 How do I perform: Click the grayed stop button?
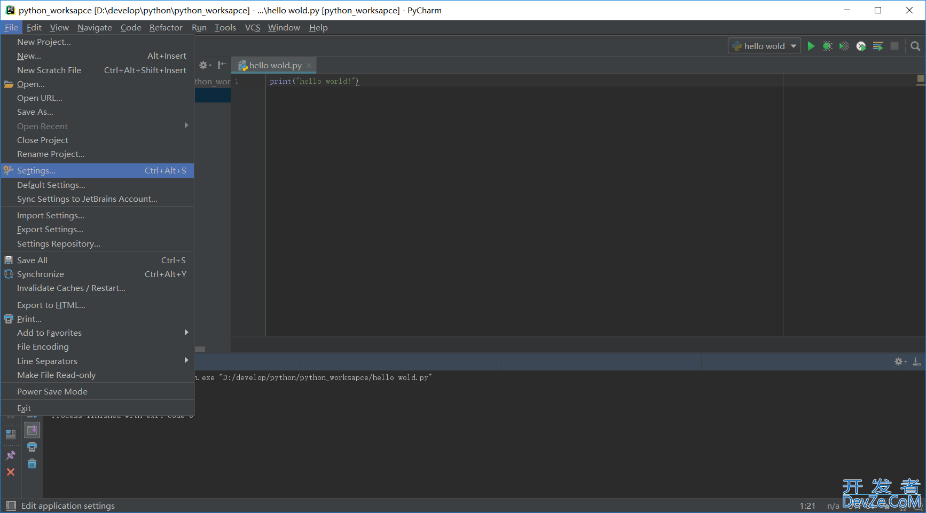click(x=894, y=46)
